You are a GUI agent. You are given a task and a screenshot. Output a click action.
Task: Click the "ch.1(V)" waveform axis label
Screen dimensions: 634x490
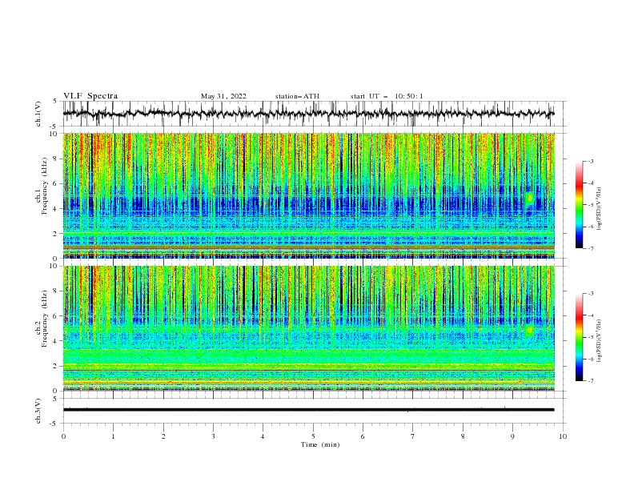[x=38, y=114]
